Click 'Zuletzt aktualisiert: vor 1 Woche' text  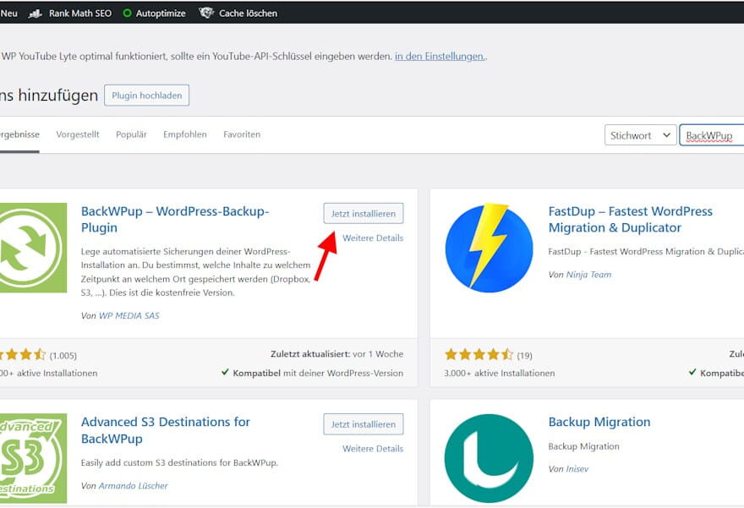click(x=336, y=354)
